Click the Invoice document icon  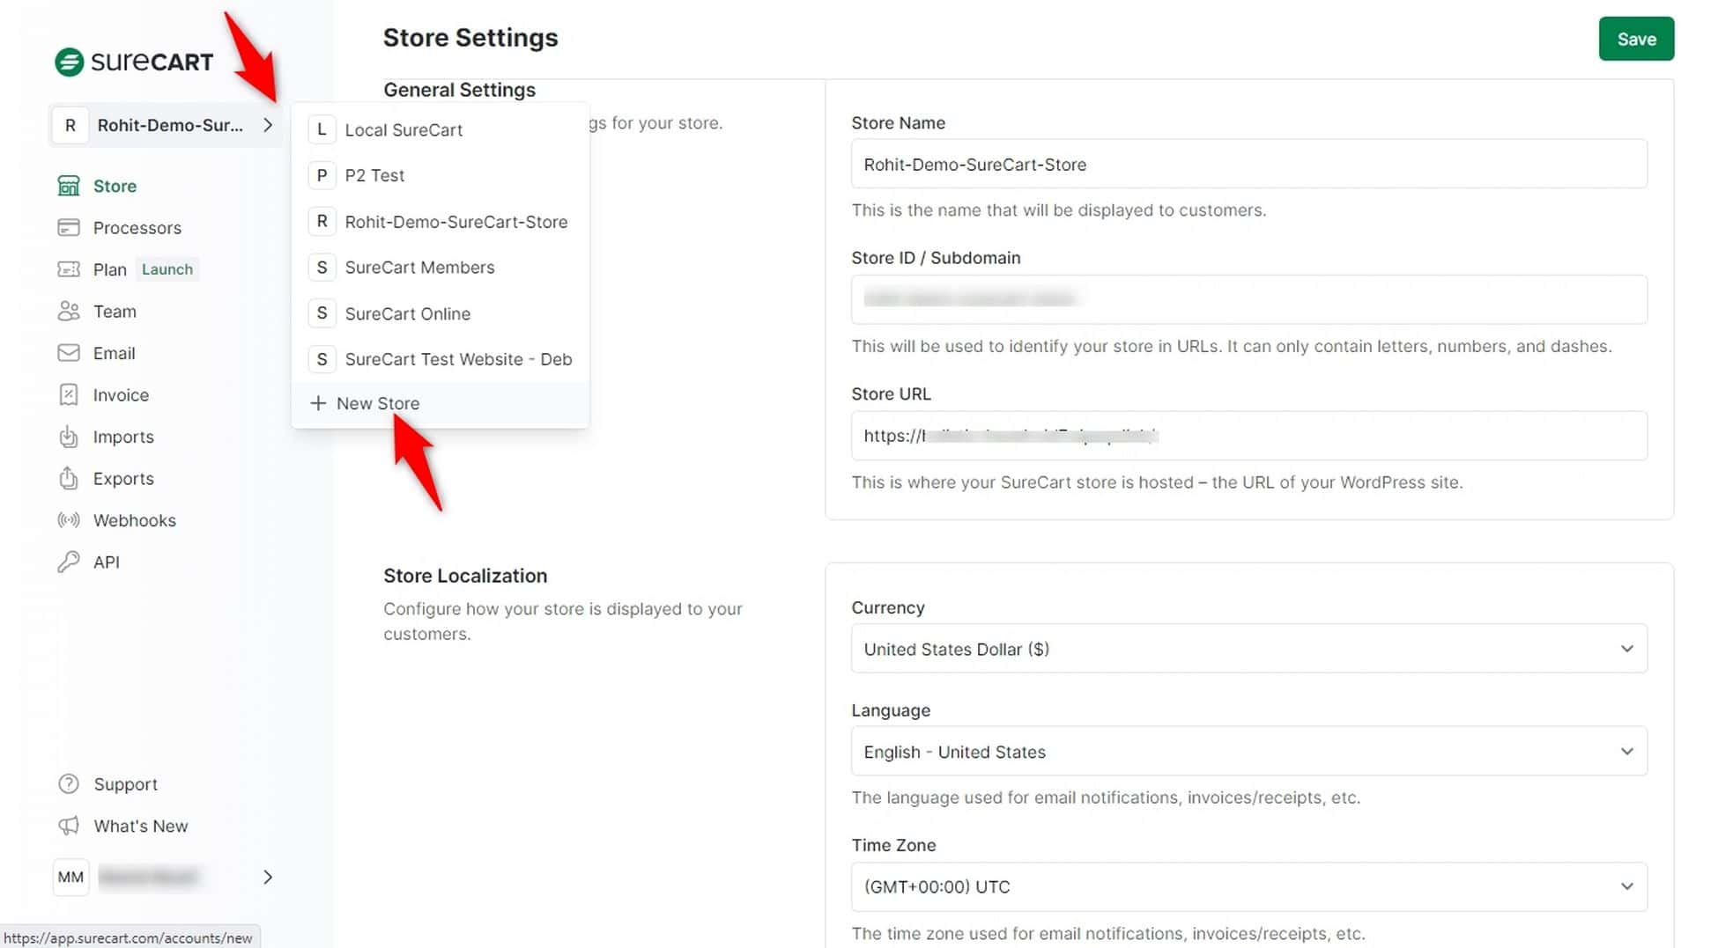(x=69, y=395)
